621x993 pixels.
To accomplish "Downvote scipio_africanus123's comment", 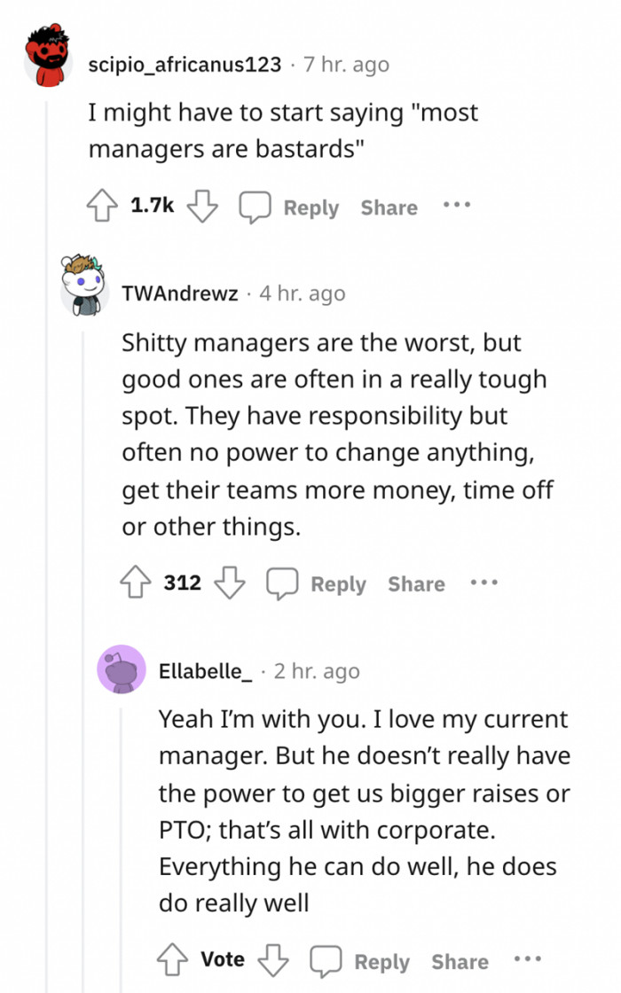I will (x=203, y=206).
